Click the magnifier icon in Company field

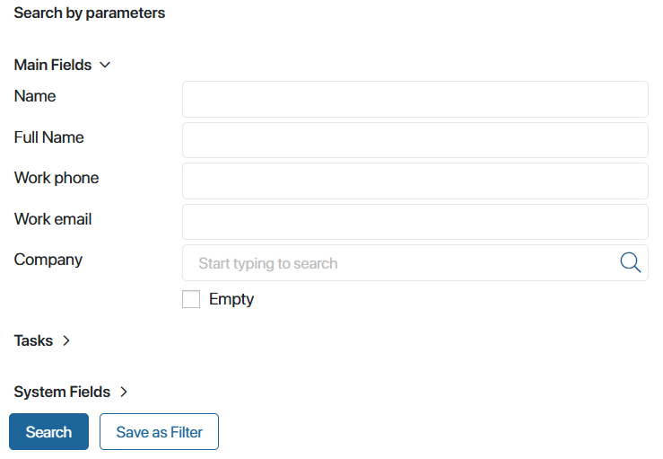pos(630,262)
